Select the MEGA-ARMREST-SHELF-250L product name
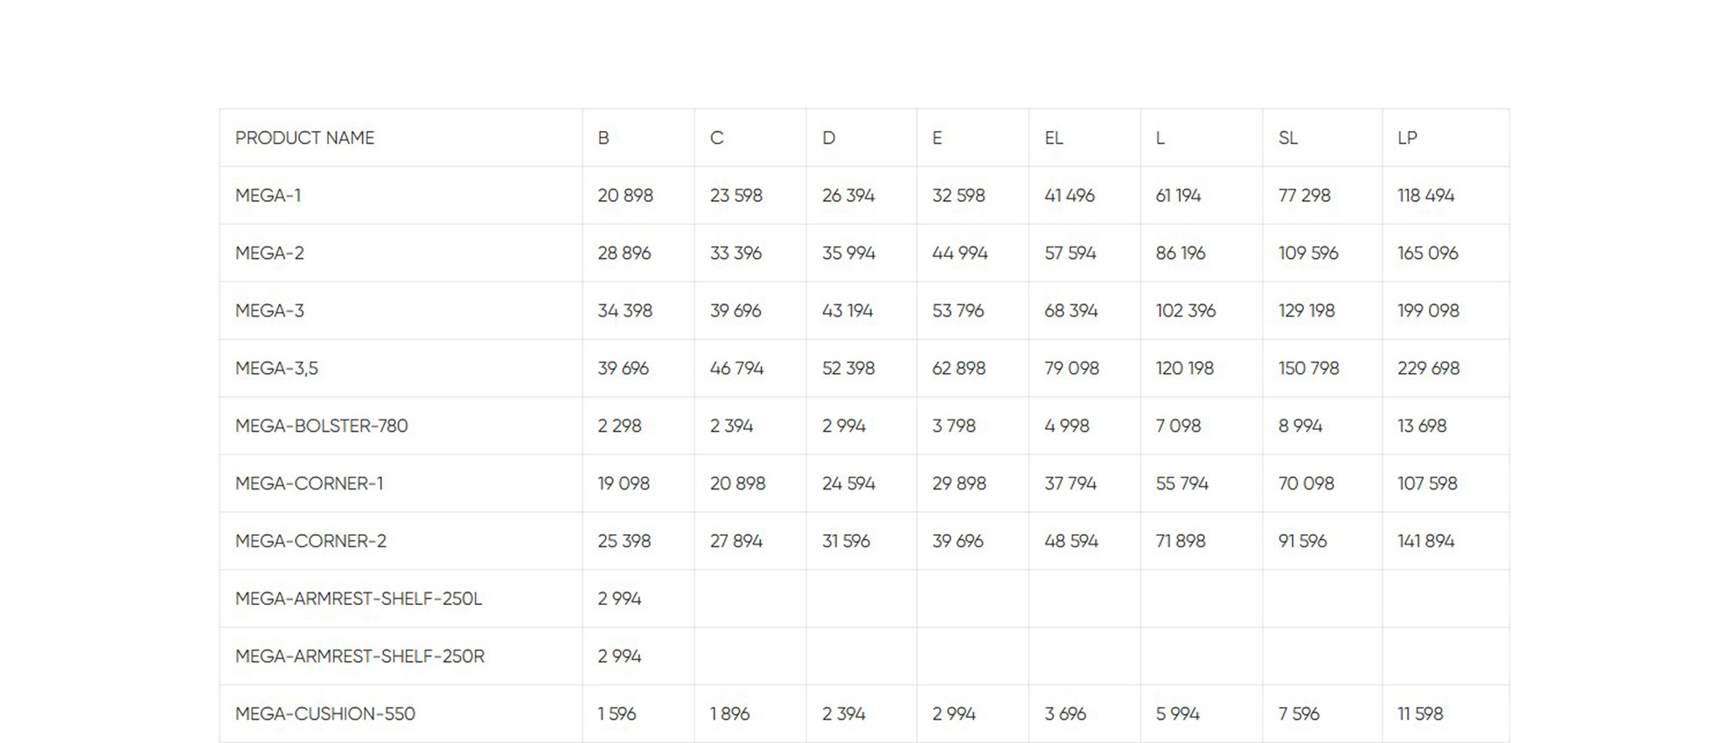Screen dimensions: 1728x743 (x=359, y=600)
